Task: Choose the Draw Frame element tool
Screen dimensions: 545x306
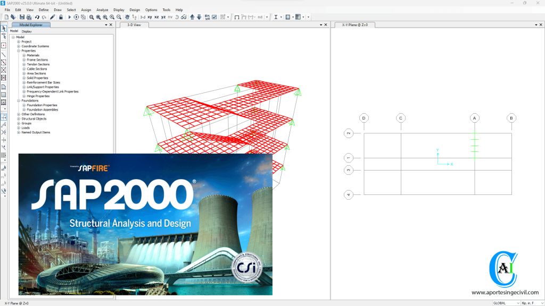Action: point(4,53)
